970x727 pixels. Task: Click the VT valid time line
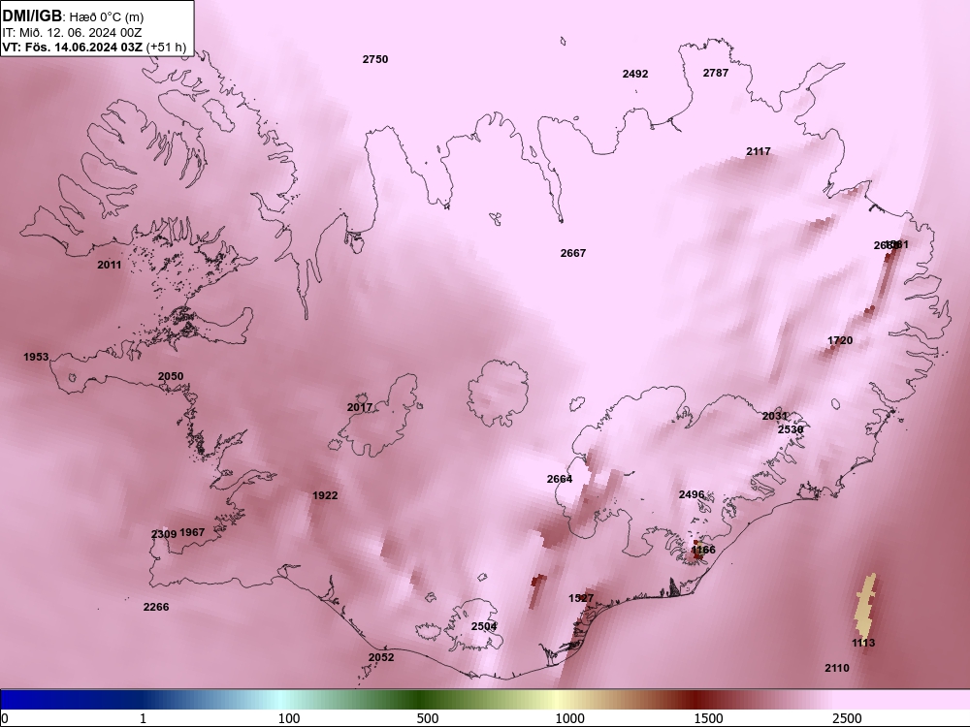tap(94, 47)
